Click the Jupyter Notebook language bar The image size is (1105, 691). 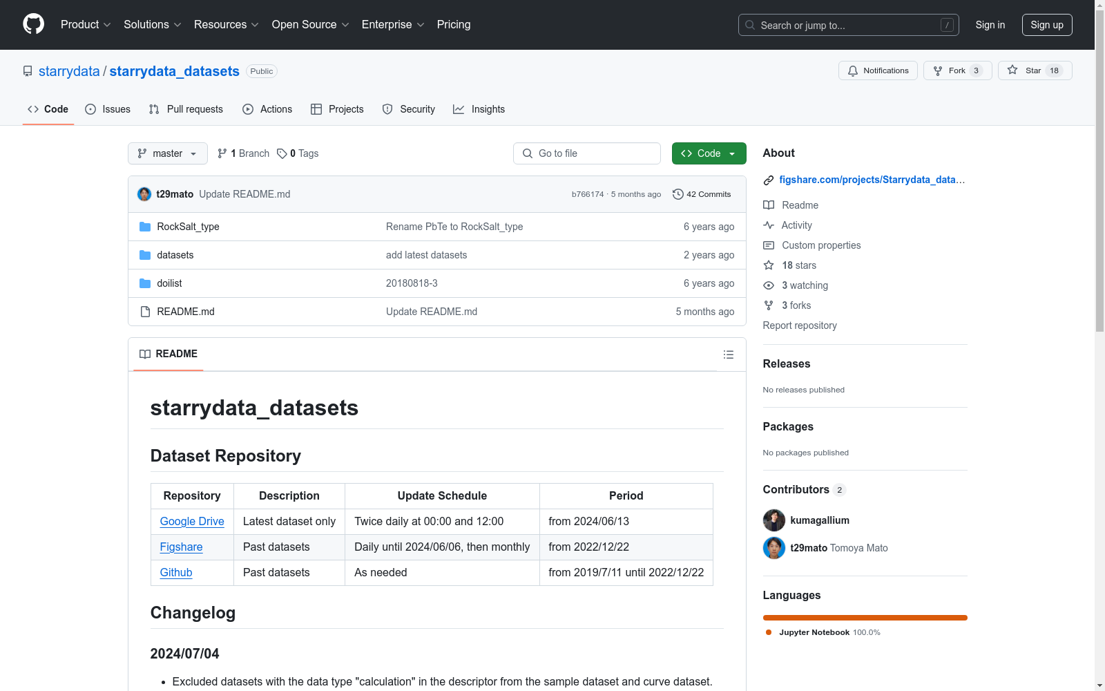tap(865, 618)
